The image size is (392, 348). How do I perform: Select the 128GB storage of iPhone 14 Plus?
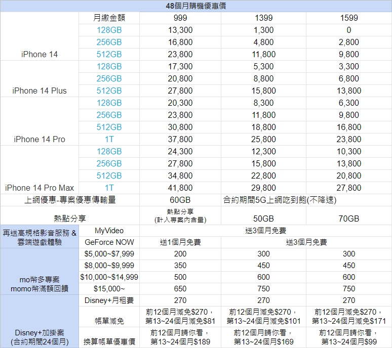click(109, 66)
